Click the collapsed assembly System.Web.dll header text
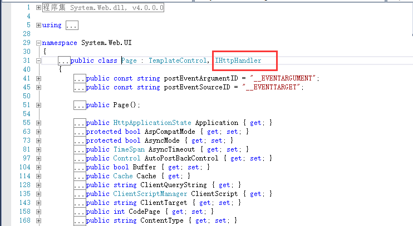This screenshot has width=413, height=226. [x=103, y=8]
